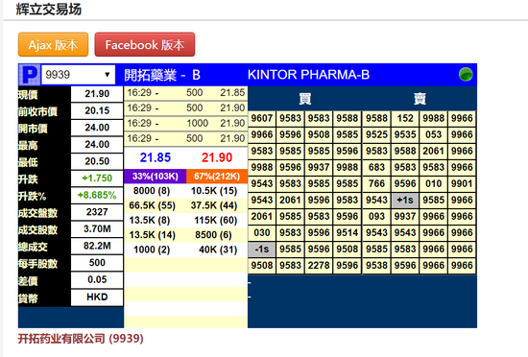Click broker code 030 in buy queue
The image size is (528, 357).
pos(262,232)
